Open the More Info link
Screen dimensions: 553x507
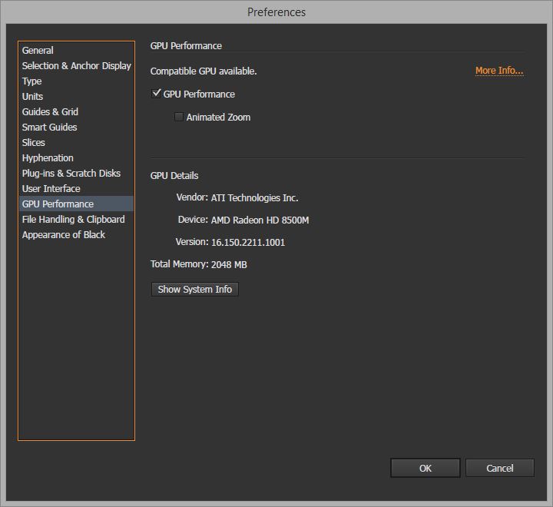(499, 71)
